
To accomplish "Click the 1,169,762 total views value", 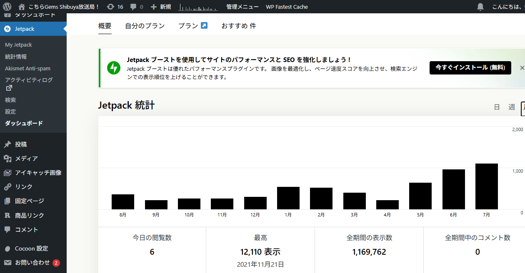I will (369, 252).
